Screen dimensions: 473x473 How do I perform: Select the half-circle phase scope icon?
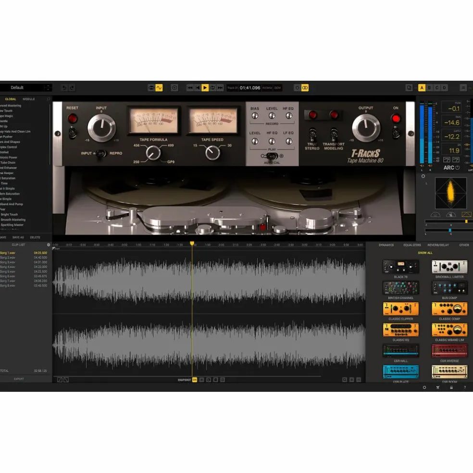click(436, 214)
